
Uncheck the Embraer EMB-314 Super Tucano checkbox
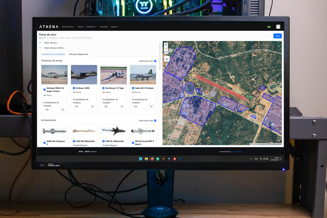44,90
